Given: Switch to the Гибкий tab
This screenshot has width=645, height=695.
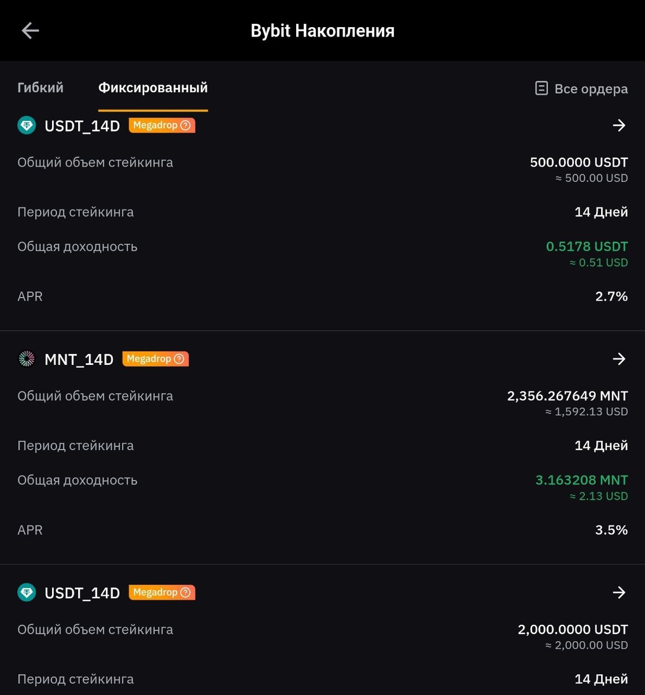Looking at the screenshot, I should click(x=40, y=88).
